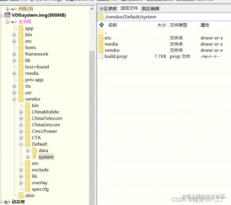The image size is (231, 205).
Task: Click the parent '..' folder icon in list
Action: point(101,32)
